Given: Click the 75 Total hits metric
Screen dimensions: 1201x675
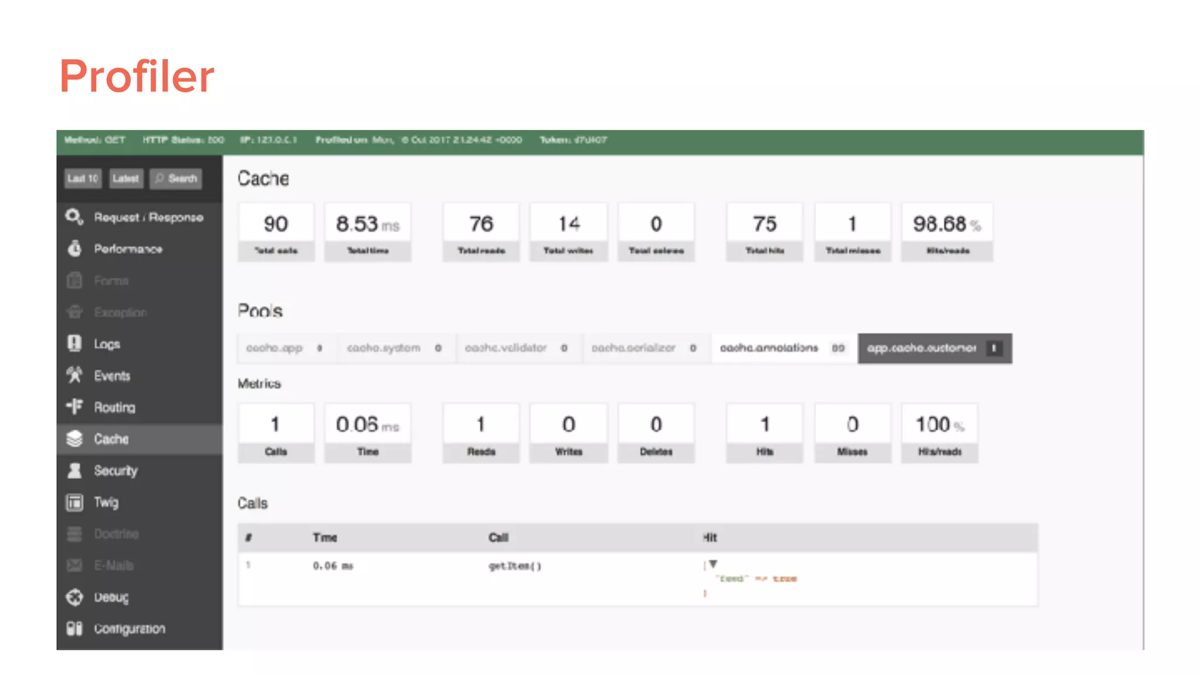Looking at the screenshot, I should click(764, 232).
